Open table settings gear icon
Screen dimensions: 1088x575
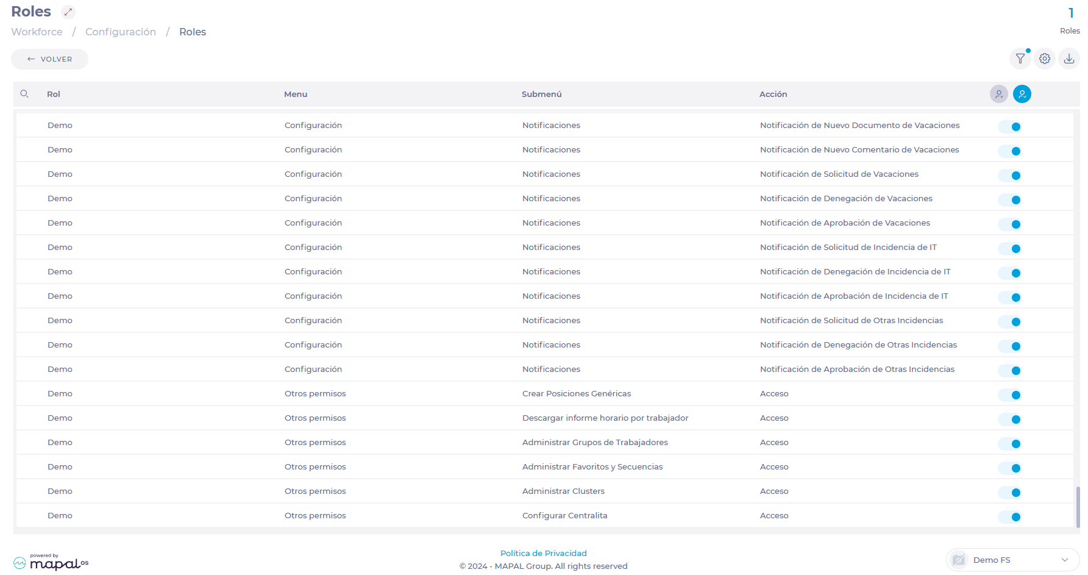[x=1045, y=59]
